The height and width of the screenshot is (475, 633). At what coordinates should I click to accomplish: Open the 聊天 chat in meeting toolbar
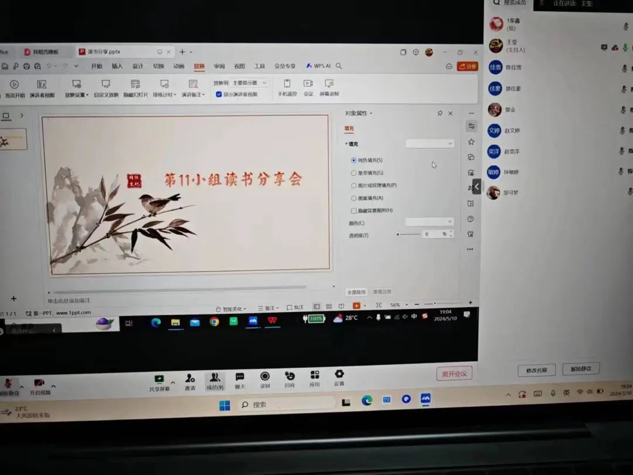pyautogui.click(x=240, y=377)
